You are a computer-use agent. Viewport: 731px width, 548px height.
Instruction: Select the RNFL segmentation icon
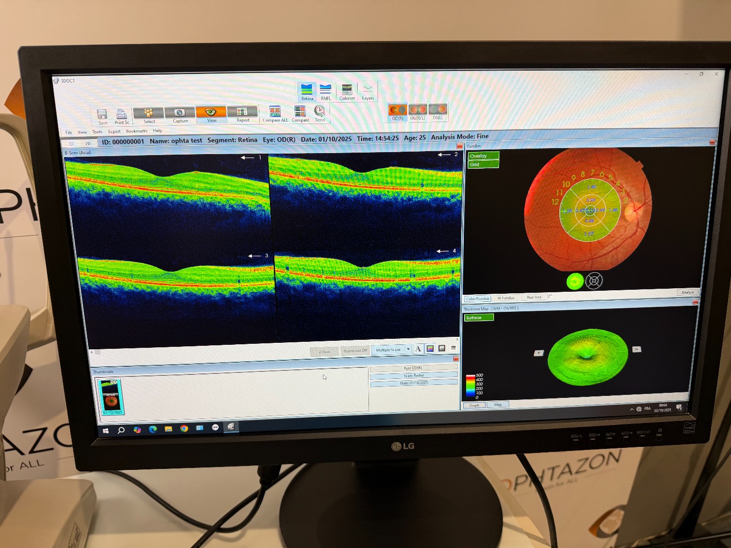tap(325, 90)
